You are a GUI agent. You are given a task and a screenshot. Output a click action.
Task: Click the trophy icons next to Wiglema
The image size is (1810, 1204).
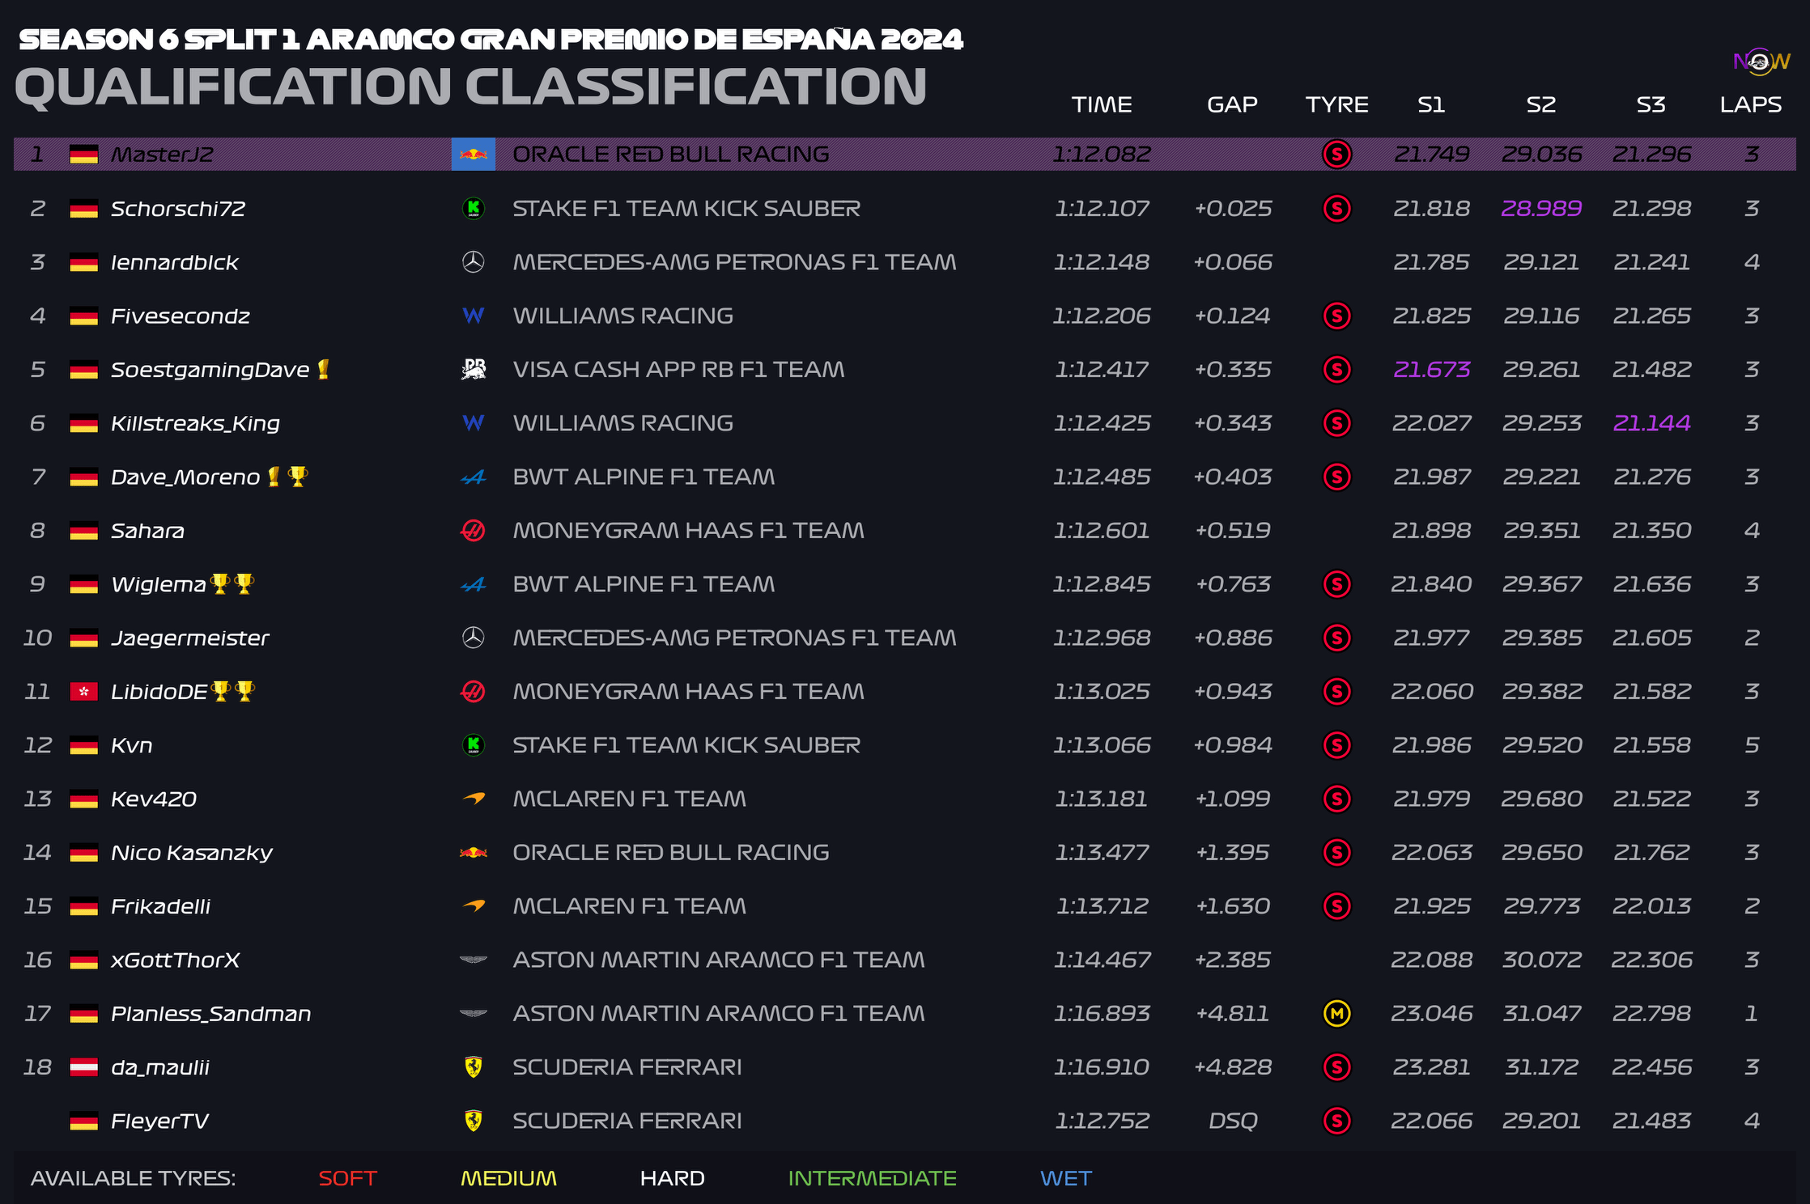pos(232,583)
